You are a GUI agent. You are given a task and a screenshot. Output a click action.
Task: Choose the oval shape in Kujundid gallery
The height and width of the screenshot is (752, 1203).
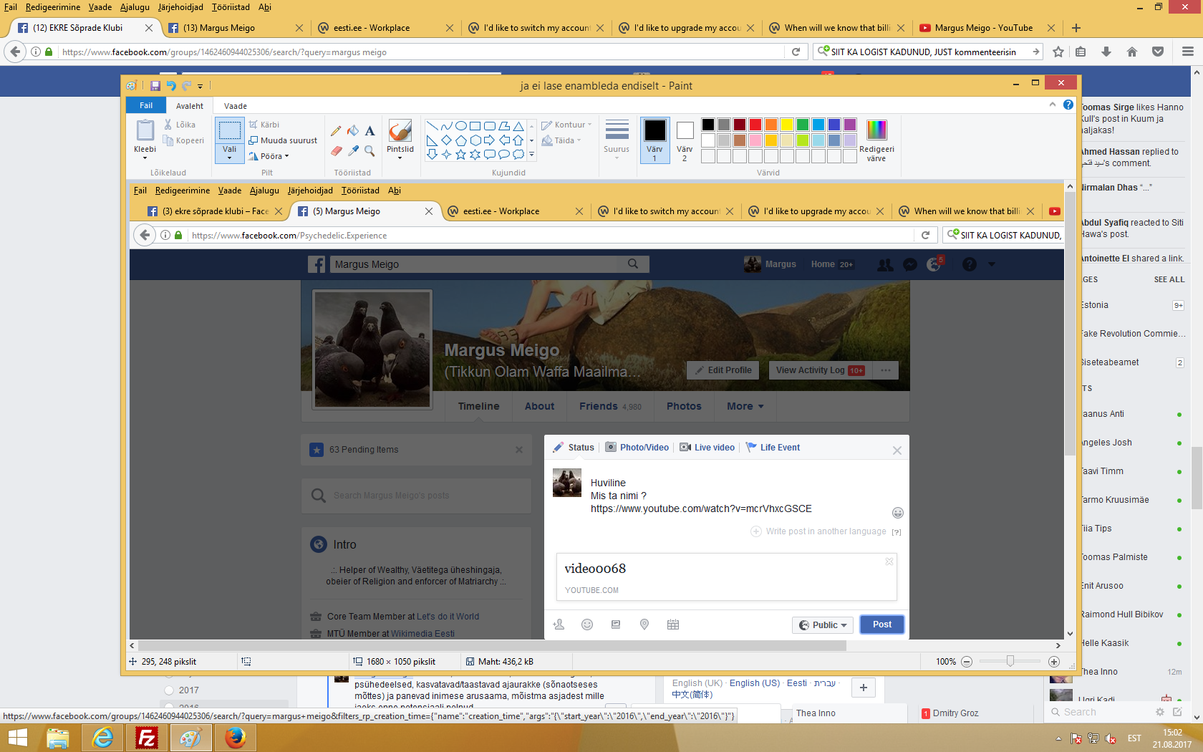click(x=460, y=126)
